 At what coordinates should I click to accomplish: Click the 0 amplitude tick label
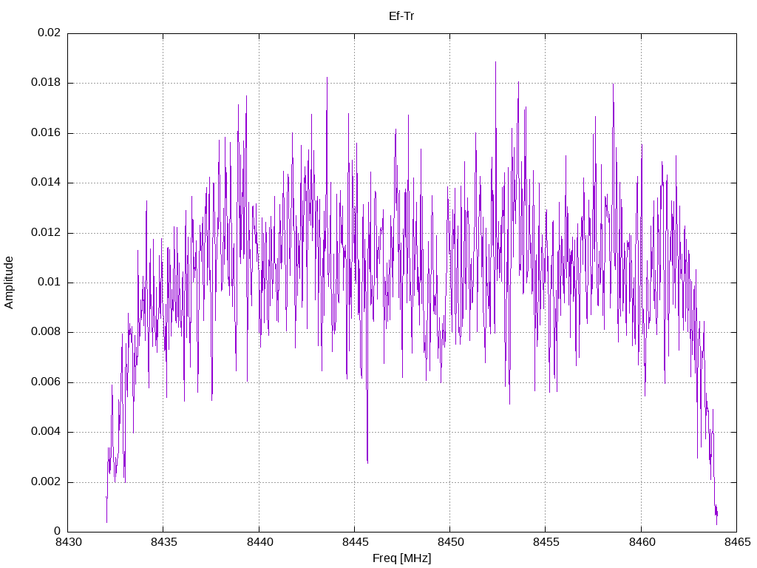tap(58, 532)
